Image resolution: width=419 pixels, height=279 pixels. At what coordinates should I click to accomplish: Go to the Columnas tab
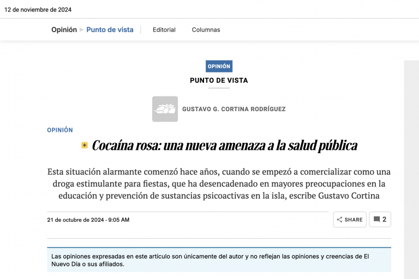(206, 30)
